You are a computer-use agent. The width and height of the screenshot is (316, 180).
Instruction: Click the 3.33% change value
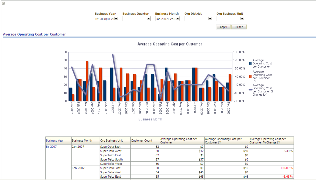coord(288,151)
